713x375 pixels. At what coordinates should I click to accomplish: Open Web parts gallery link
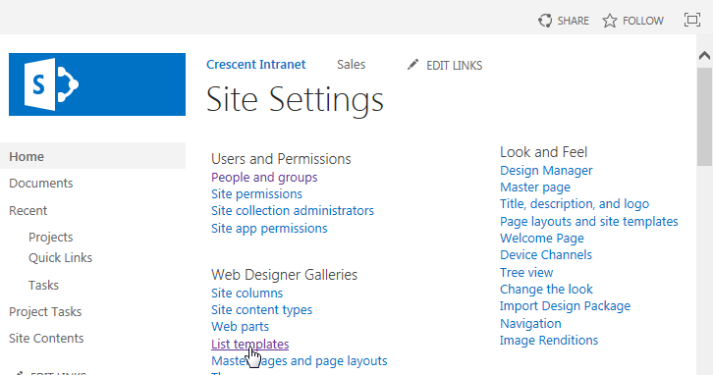[240, 327]
